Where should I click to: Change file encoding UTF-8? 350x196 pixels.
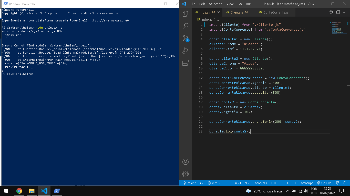coord(275,183)
